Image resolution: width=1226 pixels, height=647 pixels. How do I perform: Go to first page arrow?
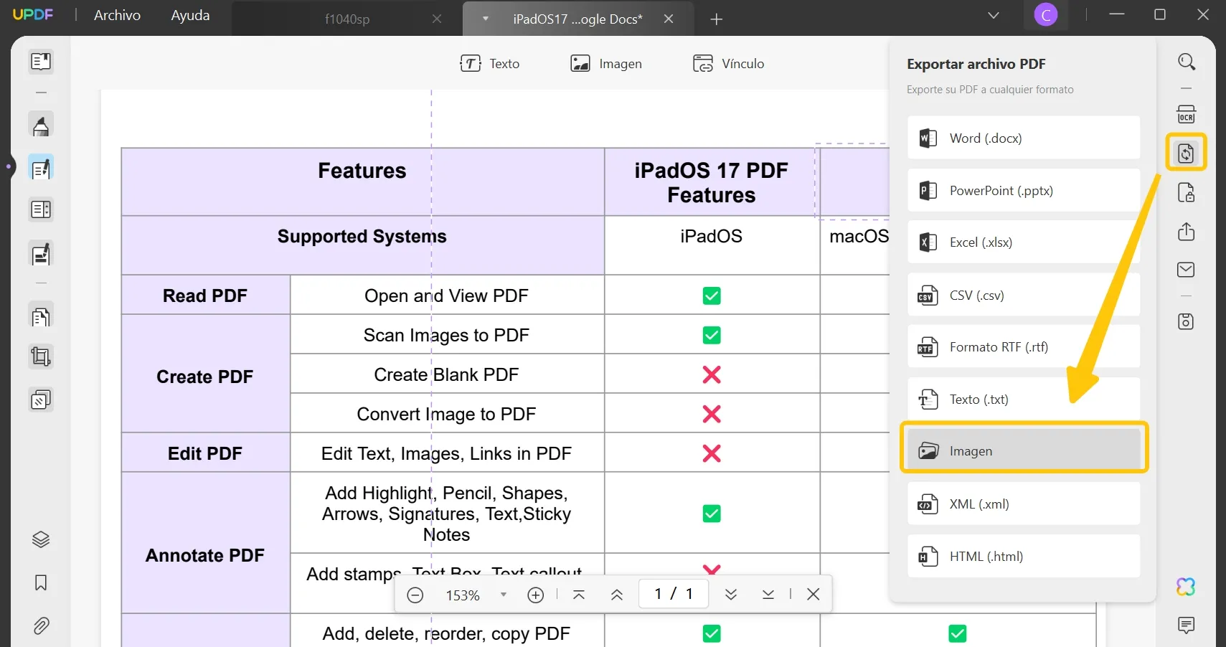(579, 595)
